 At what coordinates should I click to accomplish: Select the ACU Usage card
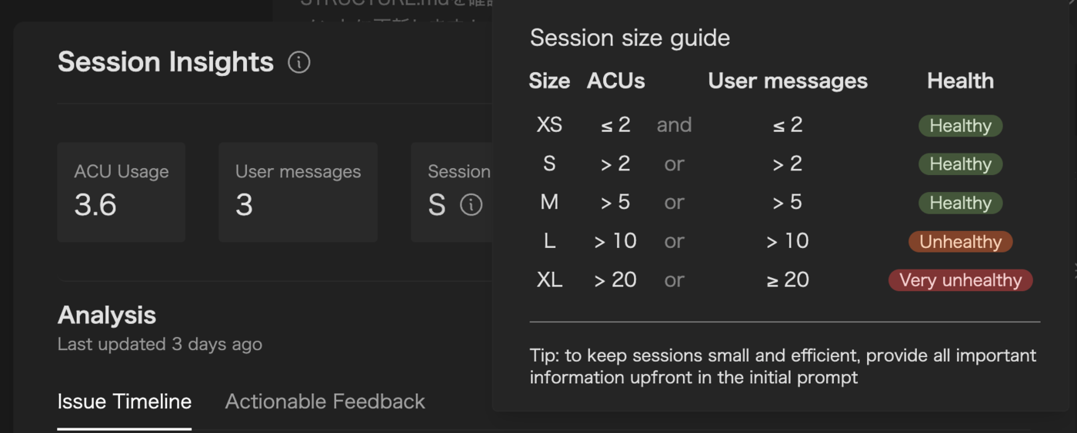coord(121,192)
